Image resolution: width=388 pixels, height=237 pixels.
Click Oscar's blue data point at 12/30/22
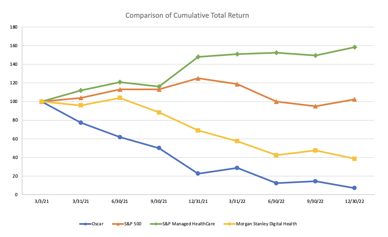[x=354, y=188]
